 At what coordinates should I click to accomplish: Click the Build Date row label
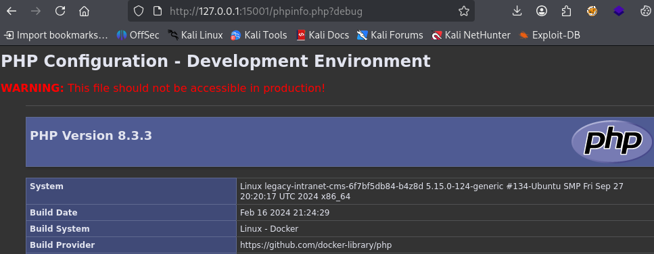(x=54, y=212)
